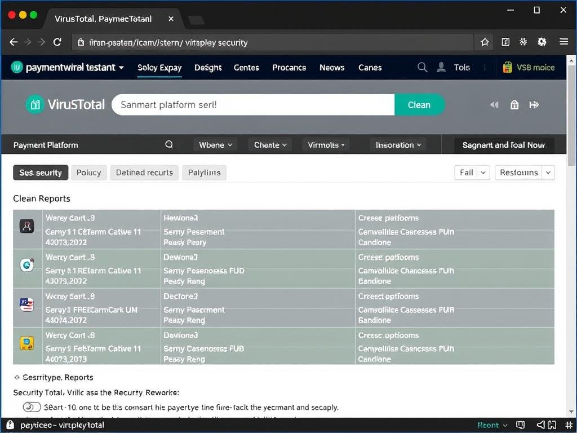Click the 44074.2072 date cell
The image size is (577, 433).
tap(66, 320)
